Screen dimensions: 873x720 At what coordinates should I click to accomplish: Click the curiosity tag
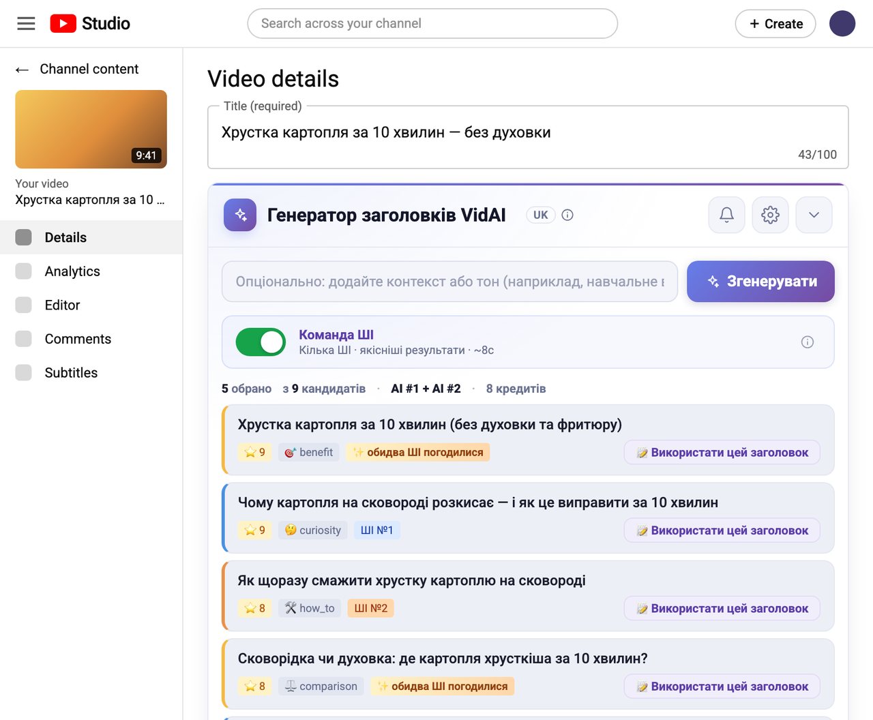[x=312, y=530]
